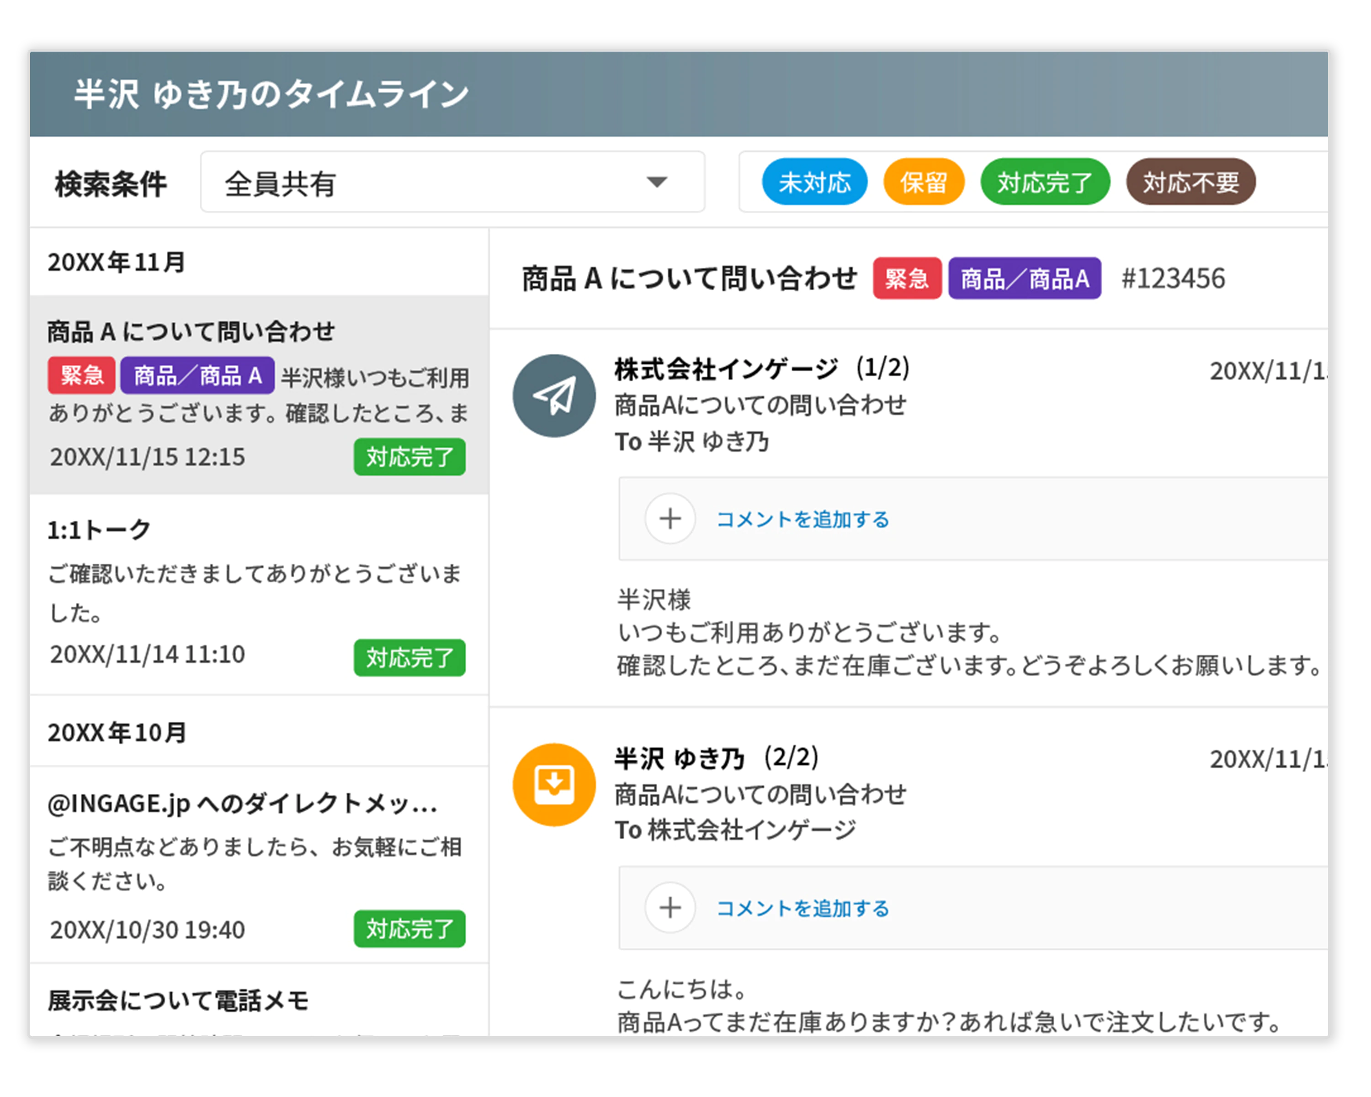This screenshot has width=1371, height=1097.
Task: Click the red 緊急 urgency tag on the subject
Action: point(908,278)
